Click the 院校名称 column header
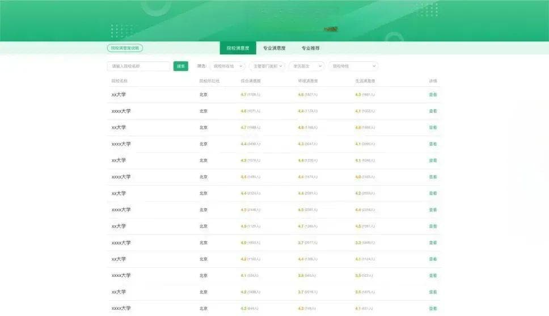 coord(120,81)
